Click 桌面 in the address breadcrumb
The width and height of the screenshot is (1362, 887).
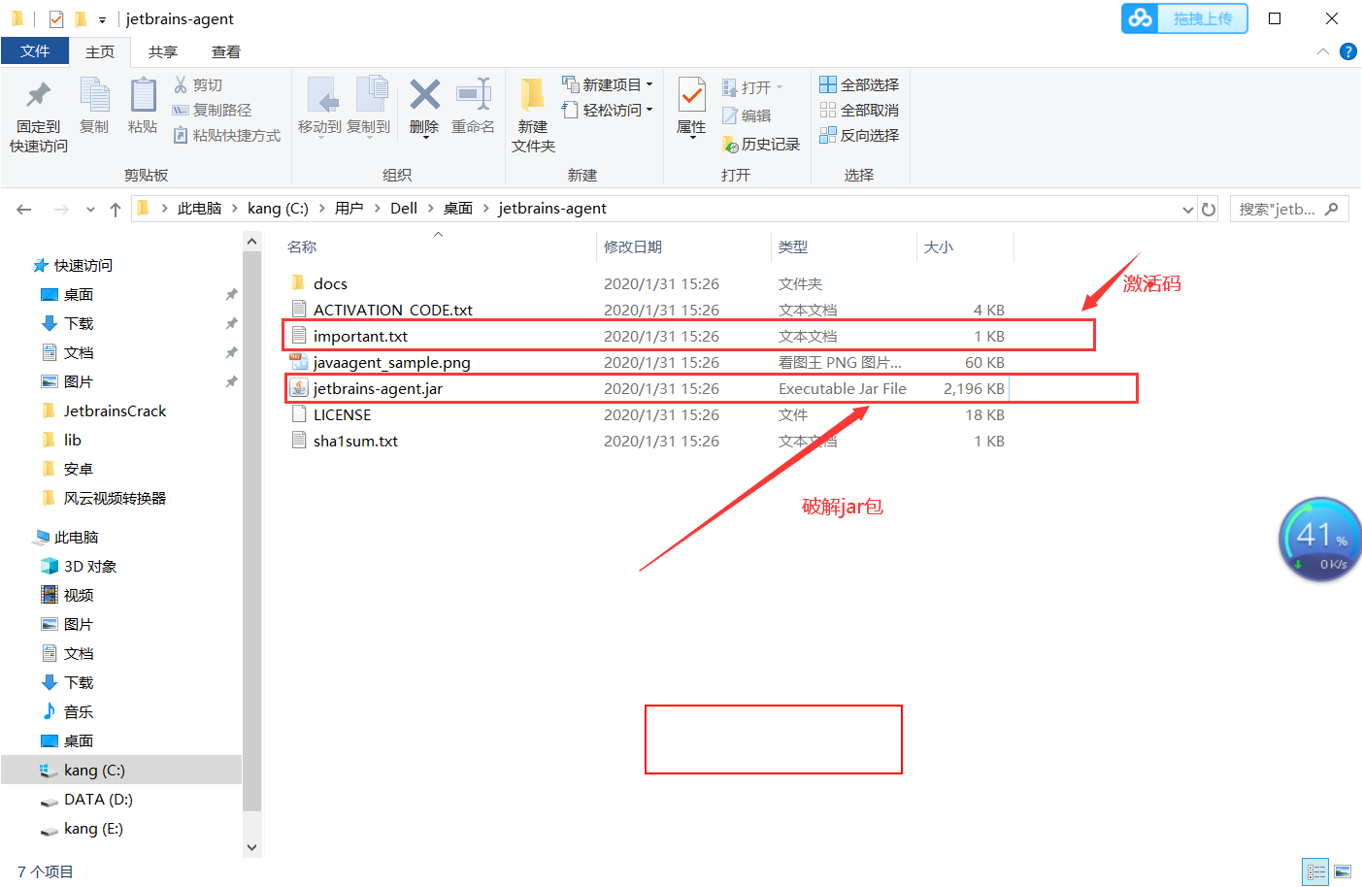tap(458, 209)
